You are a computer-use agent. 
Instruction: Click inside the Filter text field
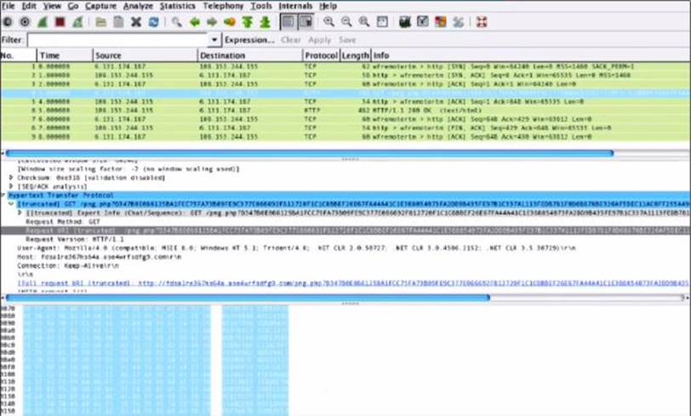117,40
